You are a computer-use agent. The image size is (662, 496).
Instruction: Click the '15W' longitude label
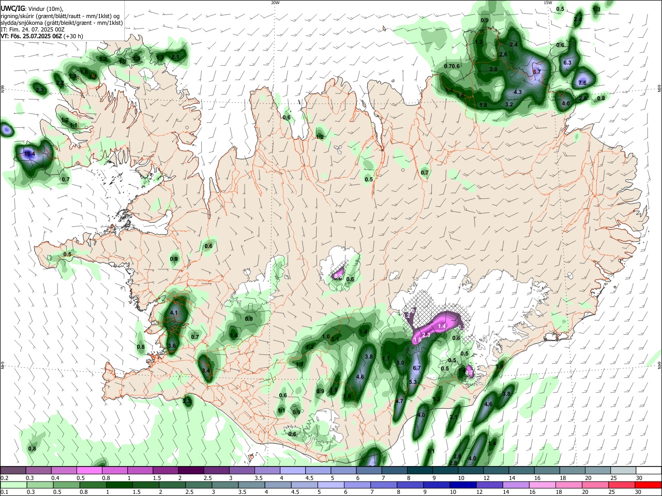click(x=548, y=3)
